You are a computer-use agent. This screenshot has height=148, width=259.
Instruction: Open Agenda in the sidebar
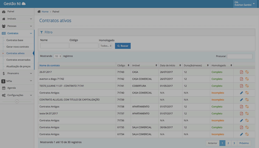pyautogui.click(x=17, y=88)
